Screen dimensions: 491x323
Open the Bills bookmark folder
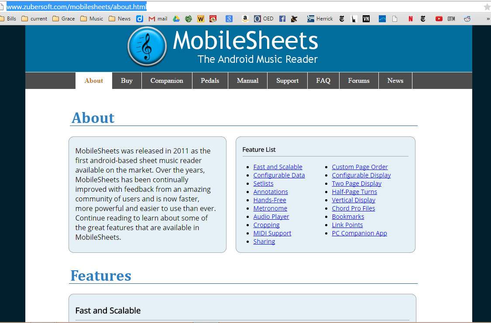click(8, 19)
